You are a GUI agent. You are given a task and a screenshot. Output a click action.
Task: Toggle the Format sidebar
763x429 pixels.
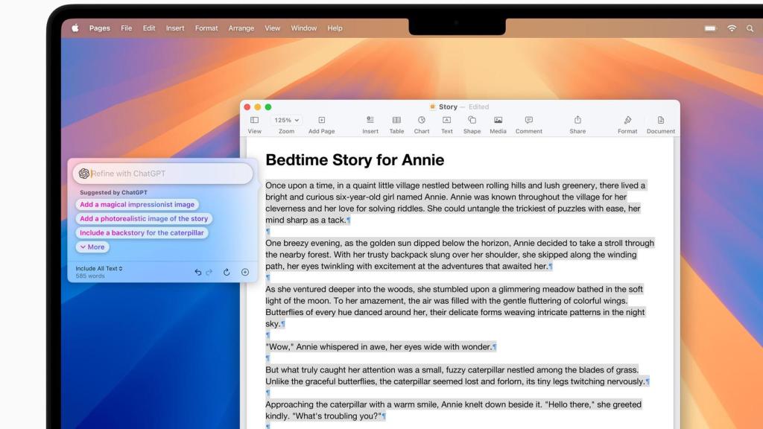pyautogui.click(x=627, y=120)
